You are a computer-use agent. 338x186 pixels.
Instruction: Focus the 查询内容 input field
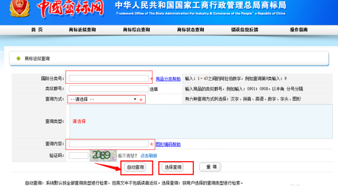pyautogui.click(x=109, y=144)
